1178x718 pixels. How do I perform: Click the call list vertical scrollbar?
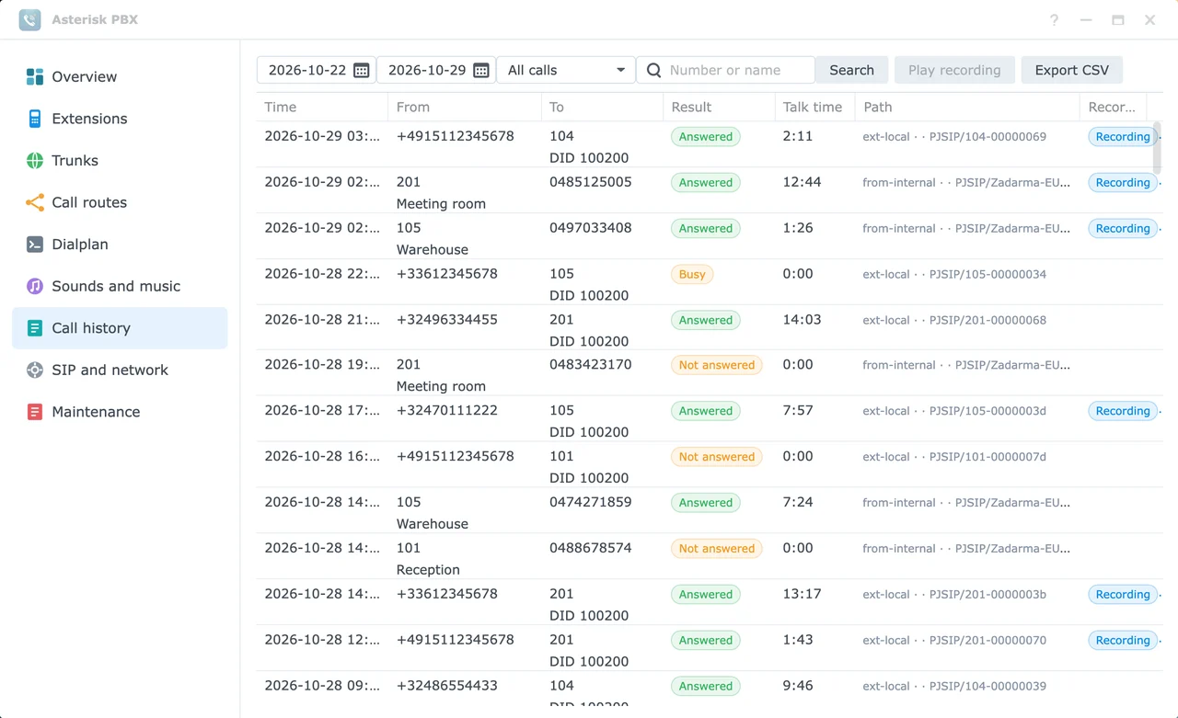pos(1158,147)
